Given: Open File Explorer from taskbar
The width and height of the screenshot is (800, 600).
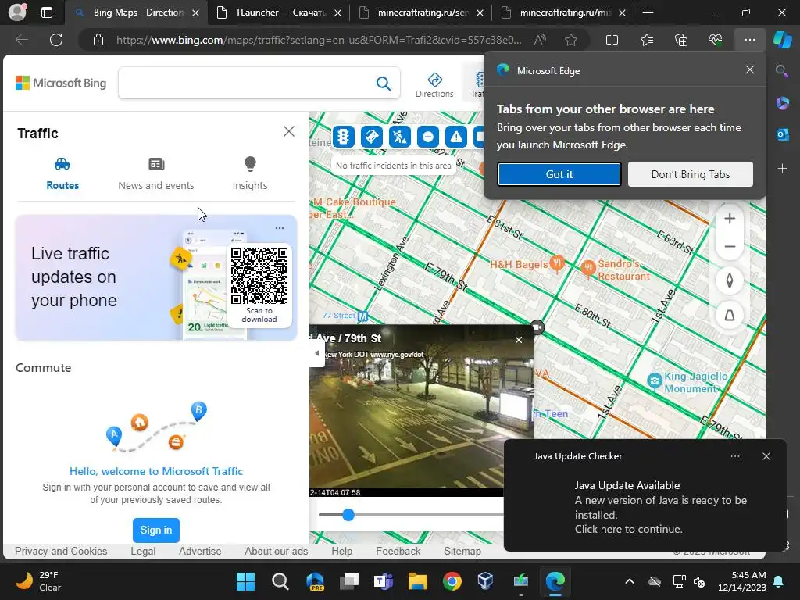Looking at the screenshot, I should pos(417,581).
